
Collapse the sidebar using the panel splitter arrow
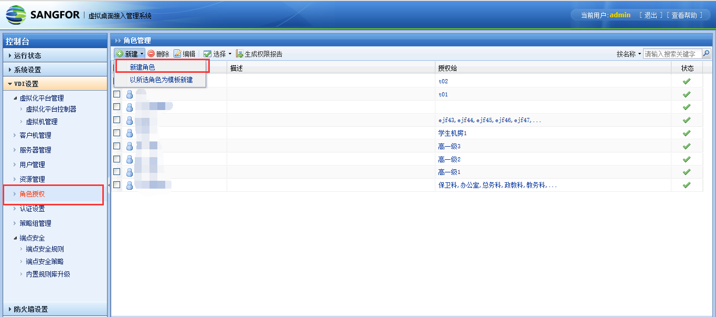pos(109,185)
